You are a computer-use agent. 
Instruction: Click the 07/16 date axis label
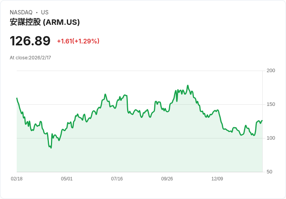(117, 179)
